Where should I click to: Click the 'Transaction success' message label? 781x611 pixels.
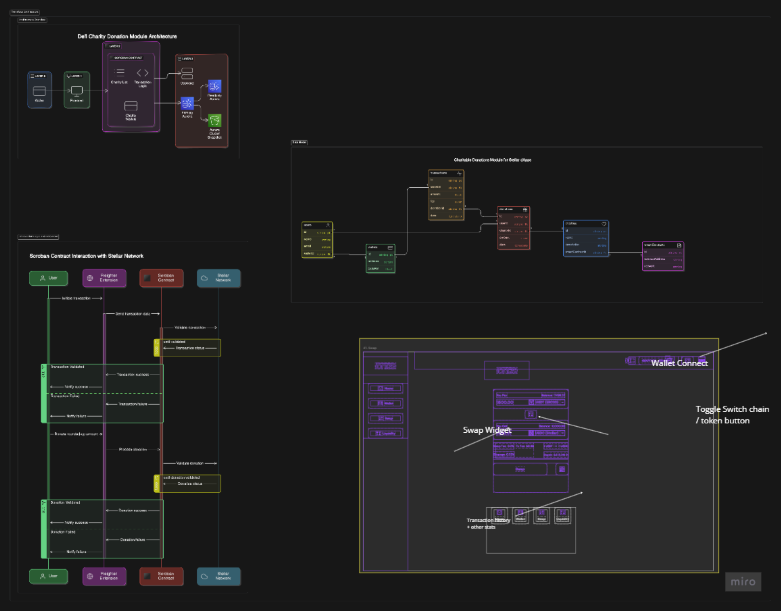coord(132,375)
